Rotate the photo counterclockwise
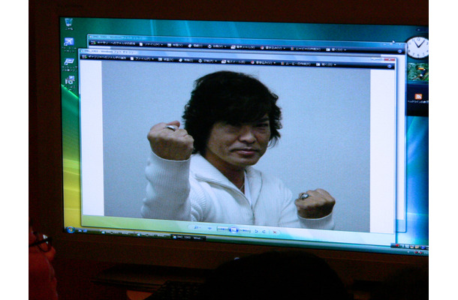Viewport: 458px width, 300px height. (255, 230)
